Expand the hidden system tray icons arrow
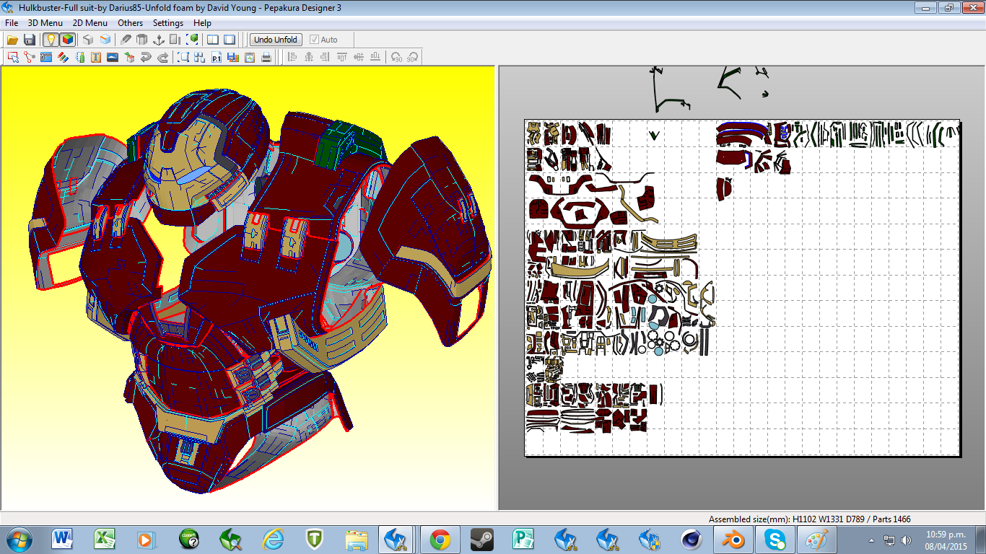The height and width of the screenshot is (554, 986). [x=872, y=540]
